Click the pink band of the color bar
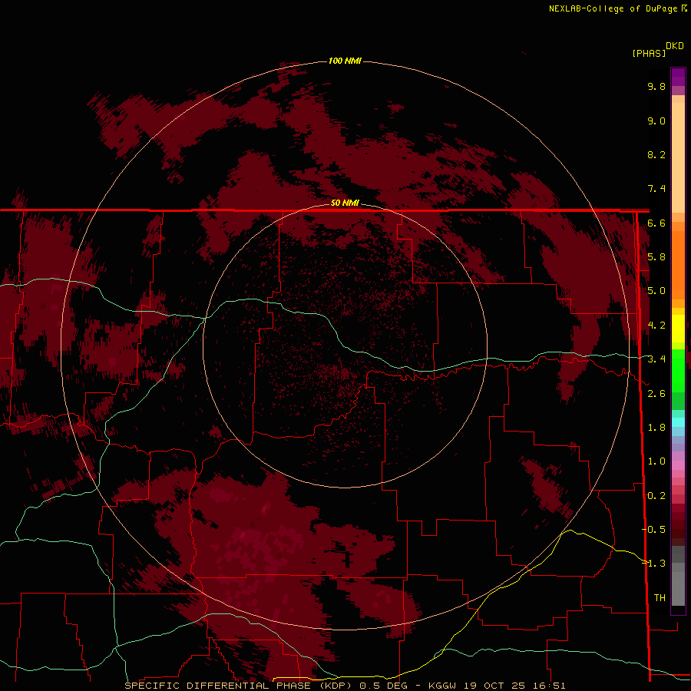Image resolution: width=691 pixels, height=691 pixels. pyautogui.click(x=678, y=465)
